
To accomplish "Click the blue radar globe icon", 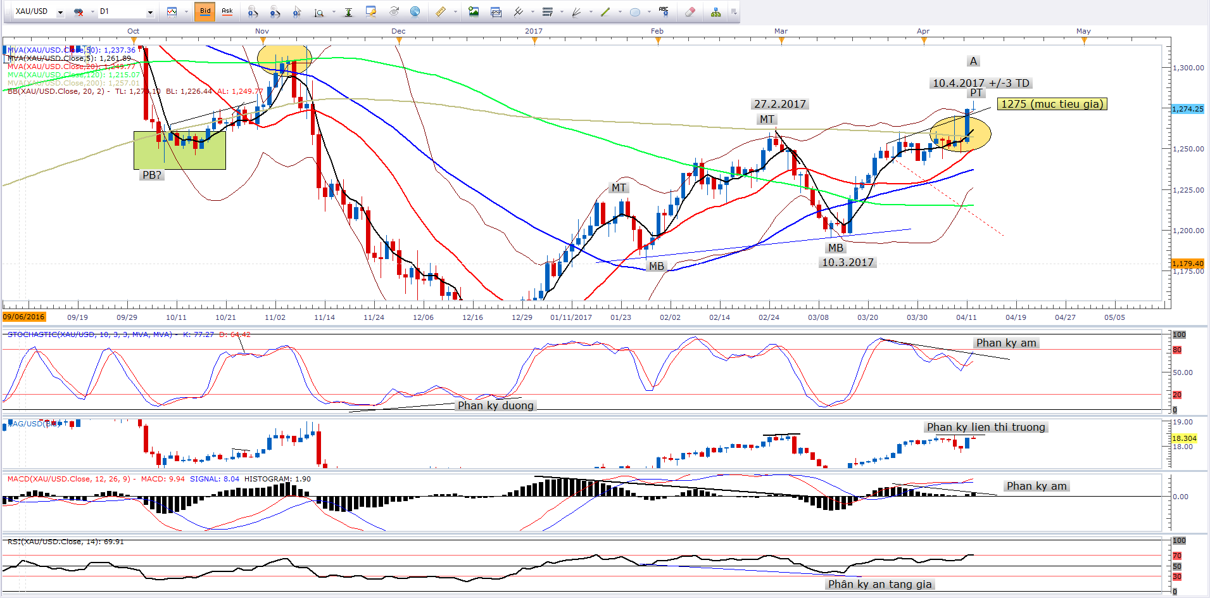I will click(x=415, y=11).
